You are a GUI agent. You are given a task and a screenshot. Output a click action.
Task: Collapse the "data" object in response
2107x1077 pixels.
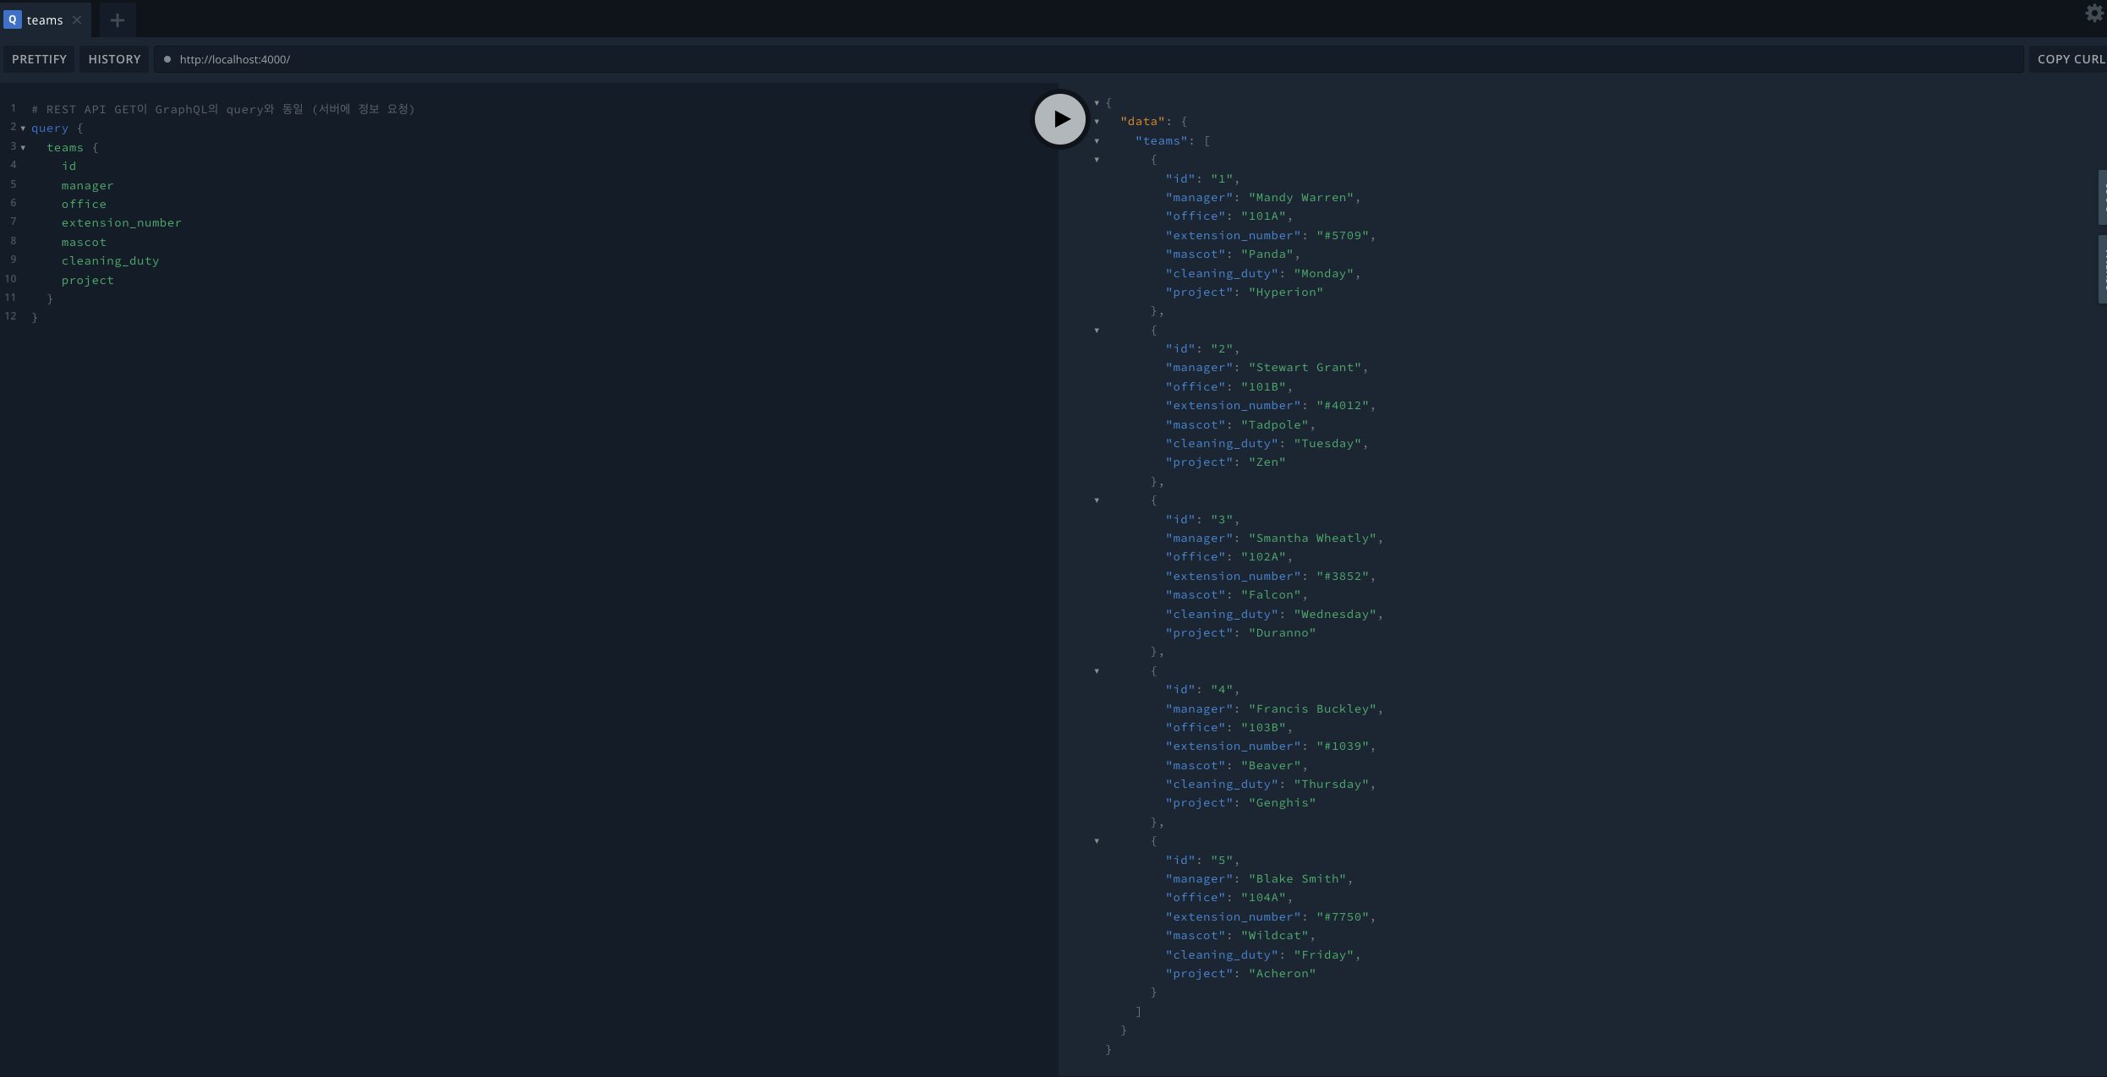[1097, 122]
